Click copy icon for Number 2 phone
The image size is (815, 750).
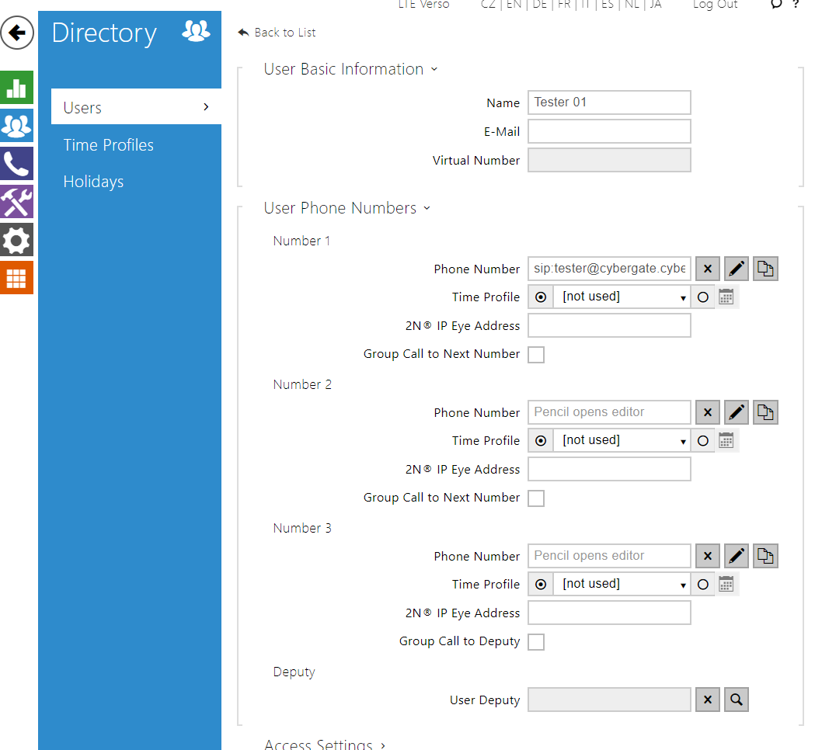tap(765, 412)
